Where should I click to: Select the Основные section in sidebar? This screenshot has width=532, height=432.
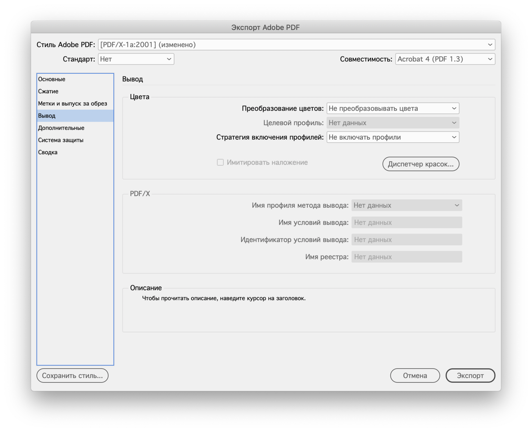[75, 79]
